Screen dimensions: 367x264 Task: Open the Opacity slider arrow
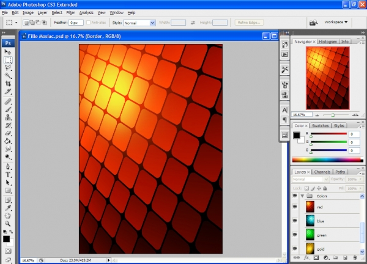(360, 179)
